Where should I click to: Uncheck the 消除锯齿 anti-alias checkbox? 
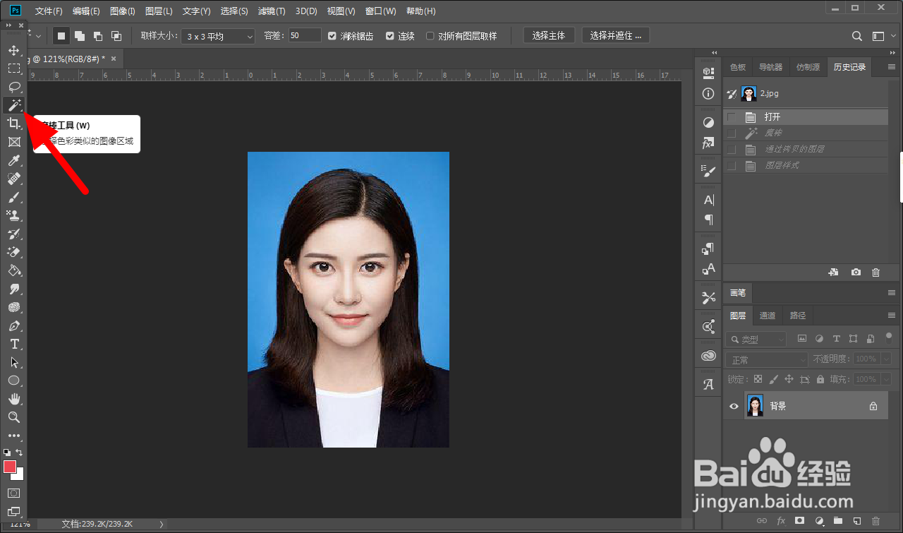(x=332, y=36)
